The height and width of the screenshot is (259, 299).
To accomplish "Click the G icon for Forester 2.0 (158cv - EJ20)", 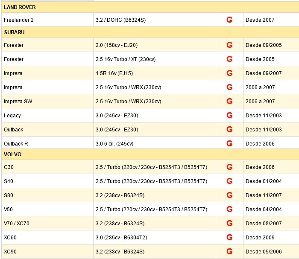I will (x=229, y=45).
